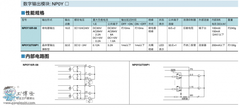Click the load circle at relay terminal 15

pyautogui.click(x=90, y=93)
